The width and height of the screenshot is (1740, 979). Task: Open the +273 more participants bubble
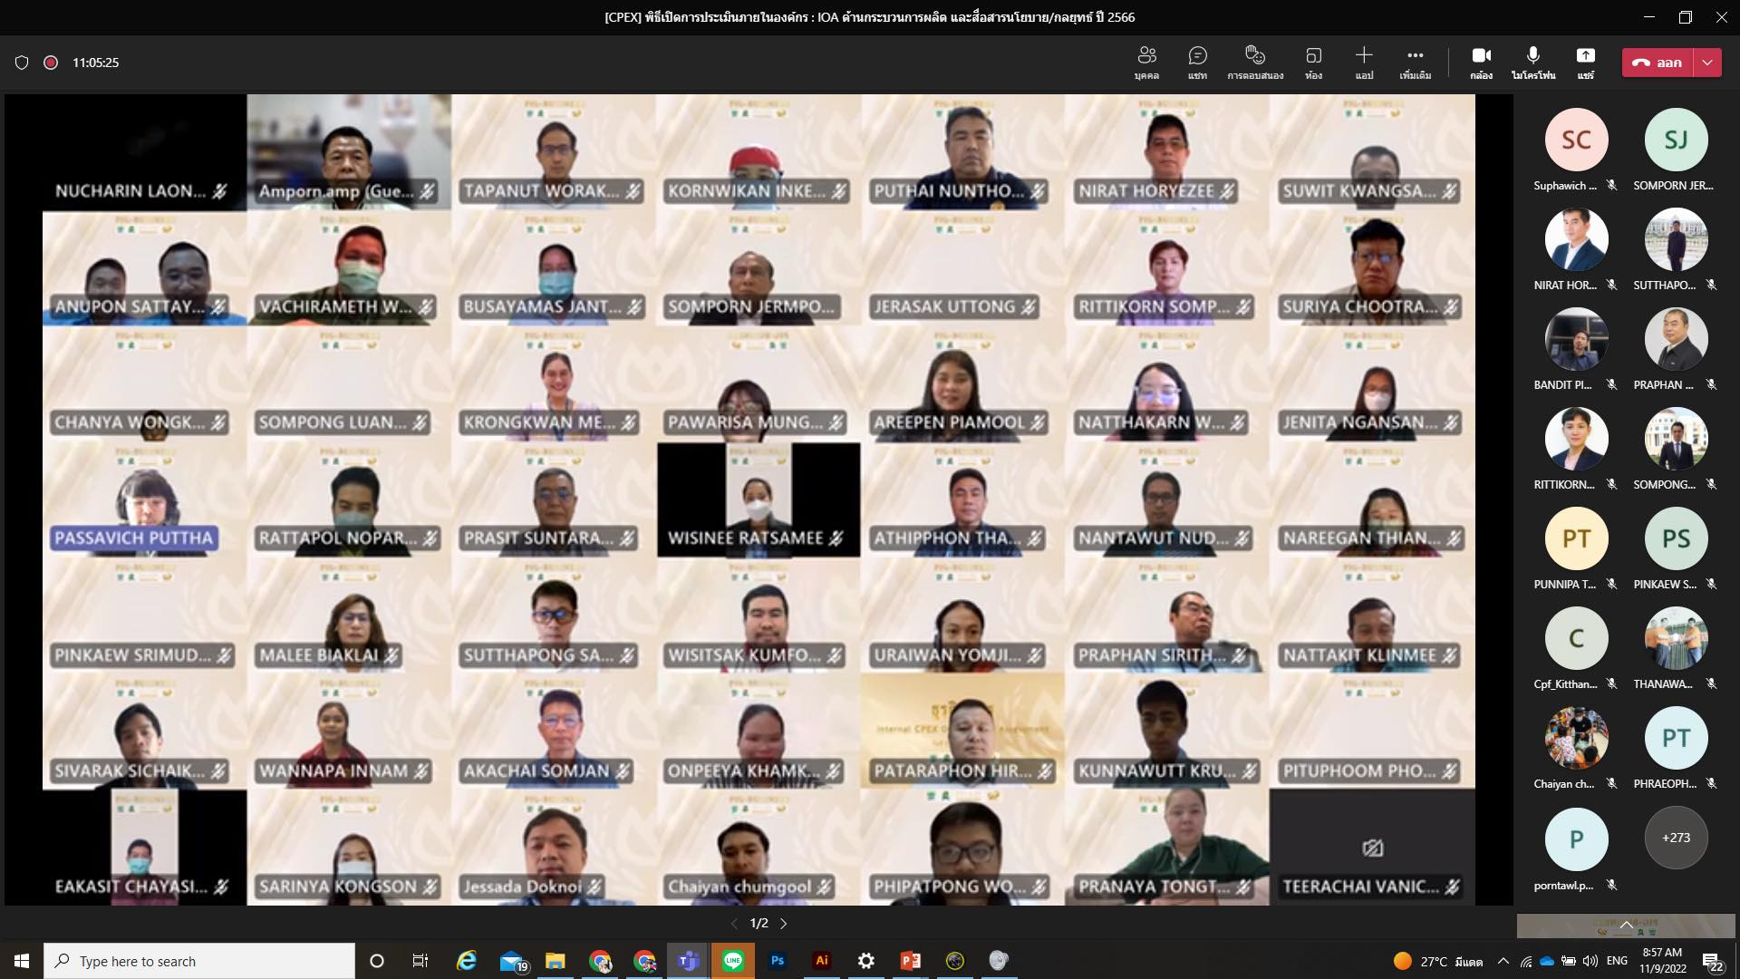[1676, 838]
